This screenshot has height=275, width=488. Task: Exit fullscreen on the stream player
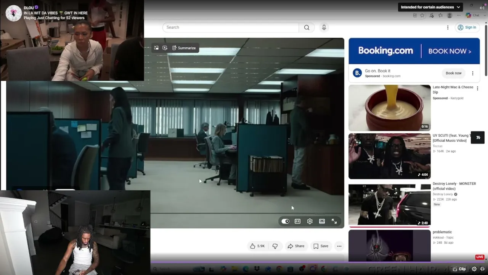[483, 269]
